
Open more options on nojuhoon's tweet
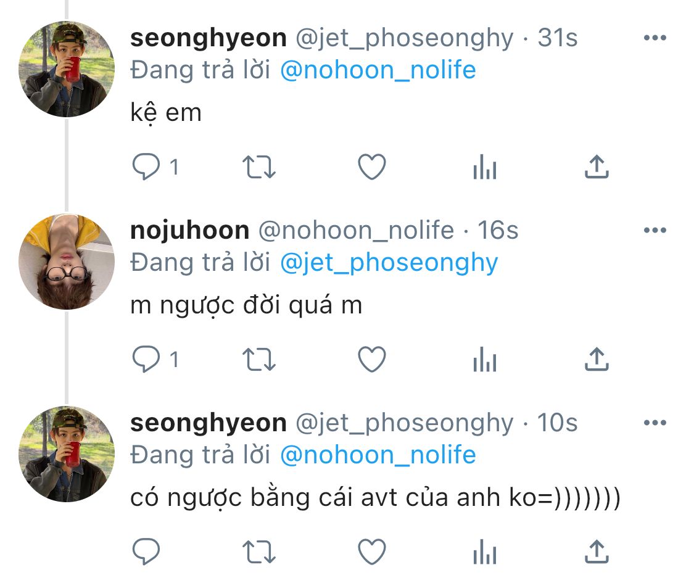tap(655, 231)
